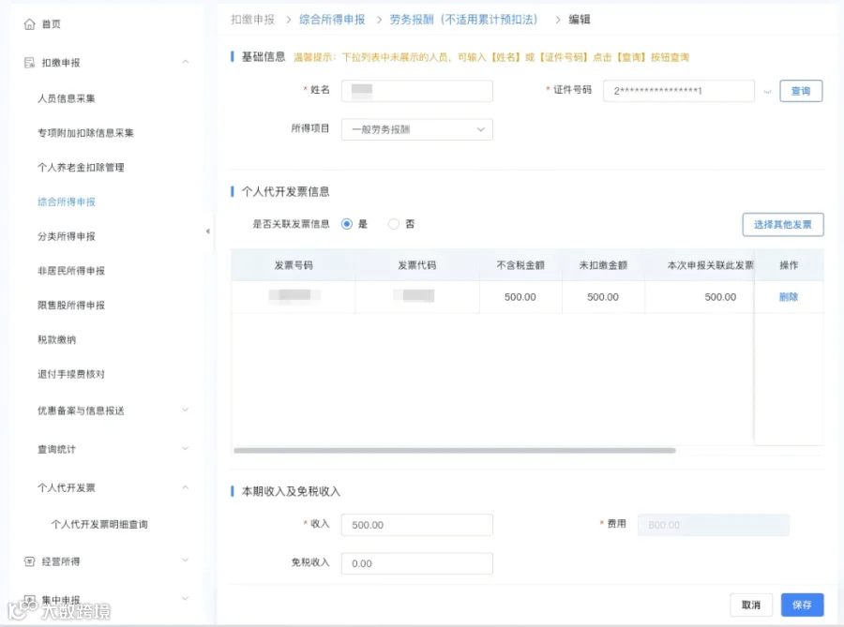Click the 未扣缴金额 column header
844x627 pixels.
pos(603,265)
